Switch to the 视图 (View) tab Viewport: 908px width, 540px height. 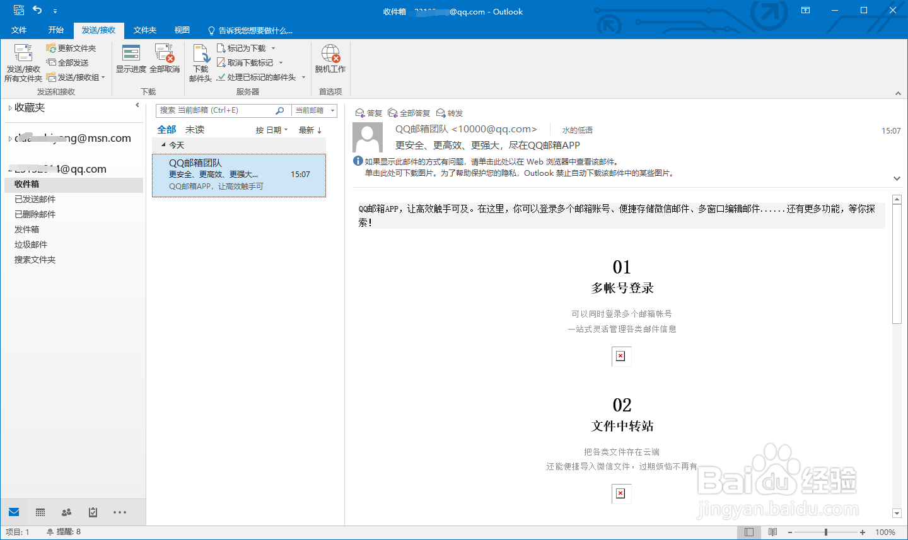(x=182, y=30)
